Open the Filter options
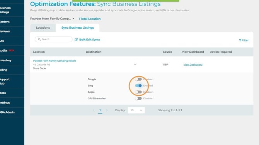Viewport: 259px width, 145px height. [x=244, y=40]
